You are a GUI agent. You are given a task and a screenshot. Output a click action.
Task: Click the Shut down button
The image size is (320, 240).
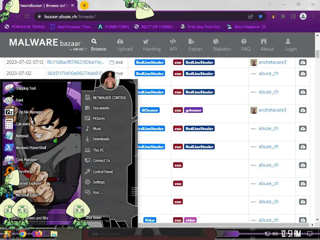pyautogui.click(x=93, y=218)
